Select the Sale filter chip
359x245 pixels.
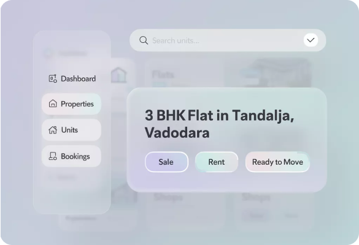(x=166, y=162)
